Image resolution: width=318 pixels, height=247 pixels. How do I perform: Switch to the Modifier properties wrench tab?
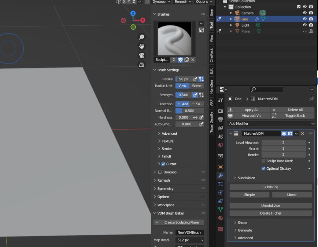point(220,175)
